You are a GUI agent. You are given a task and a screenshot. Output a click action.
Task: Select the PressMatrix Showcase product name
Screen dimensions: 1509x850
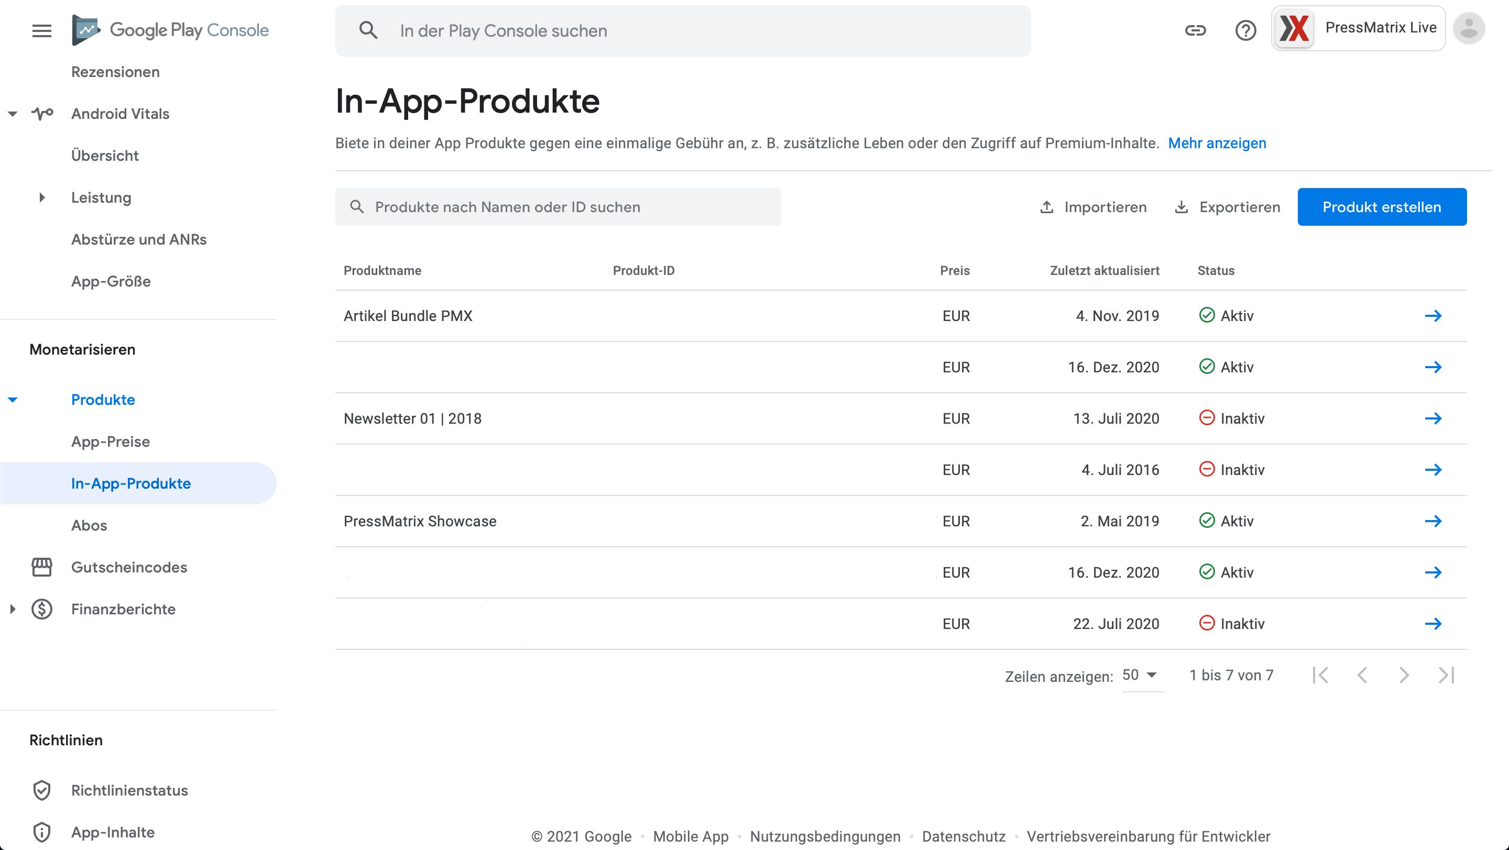[419, 522]
